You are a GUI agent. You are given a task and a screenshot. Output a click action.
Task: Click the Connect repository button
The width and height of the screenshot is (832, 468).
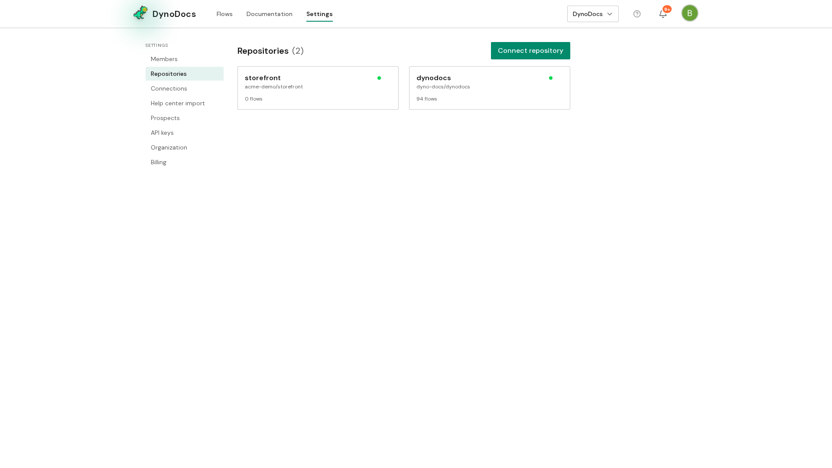click(x=530, y=51)
